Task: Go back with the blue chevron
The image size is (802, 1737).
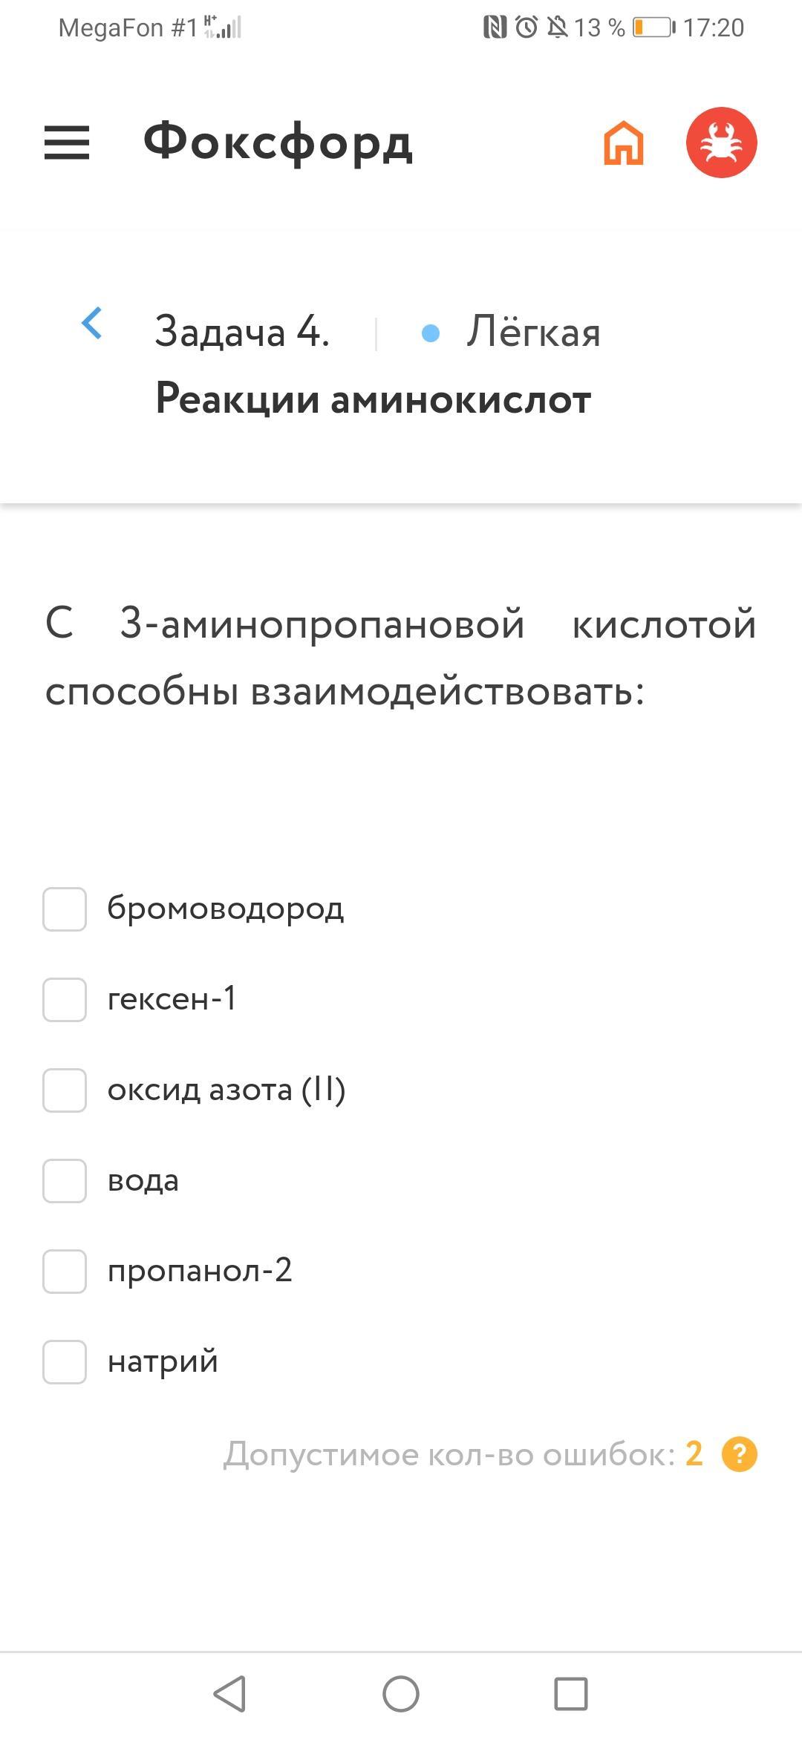Action: coord(91,323)
